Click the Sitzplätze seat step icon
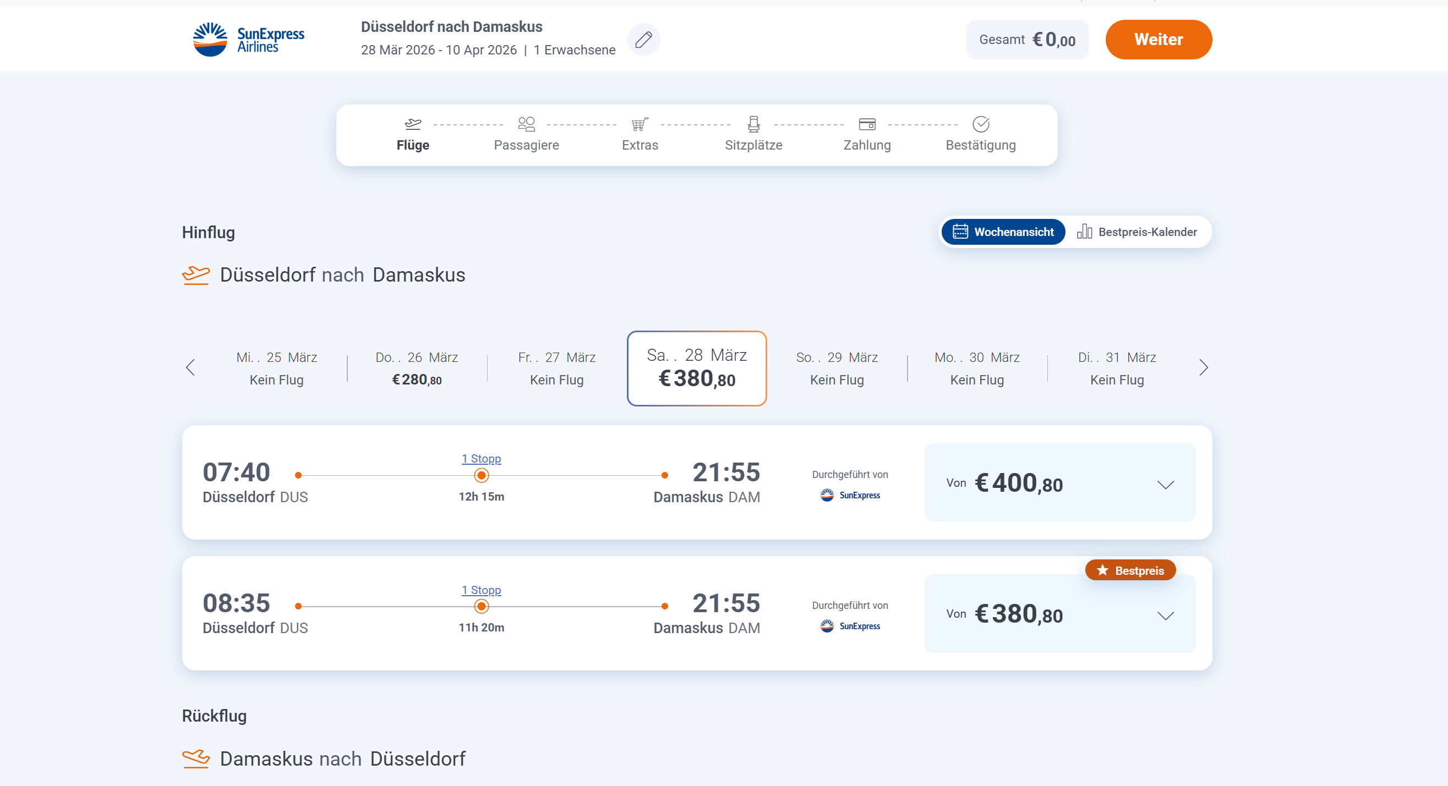 (753, 124)
